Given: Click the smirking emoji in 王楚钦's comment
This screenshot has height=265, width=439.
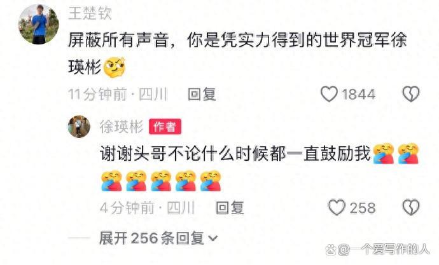Looking at the screenshot, I should point(115,67).
